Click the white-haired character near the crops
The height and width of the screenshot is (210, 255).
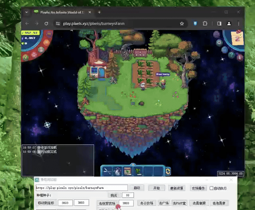143,86
